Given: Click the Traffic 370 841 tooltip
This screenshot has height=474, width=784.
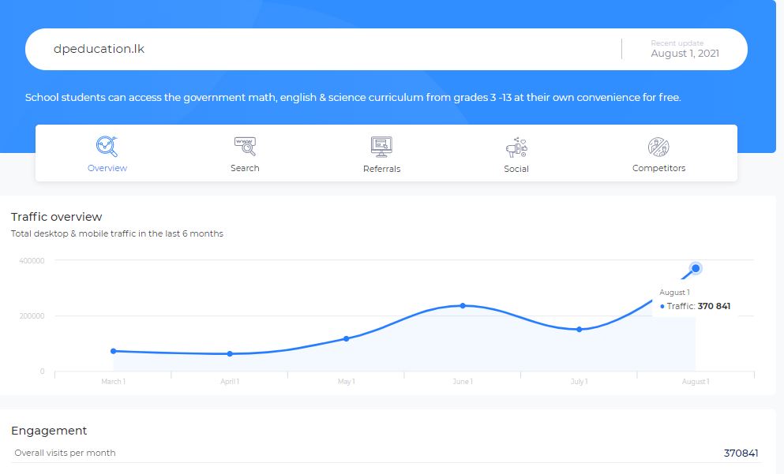Looking at the screenshot, I should point(695,300).
